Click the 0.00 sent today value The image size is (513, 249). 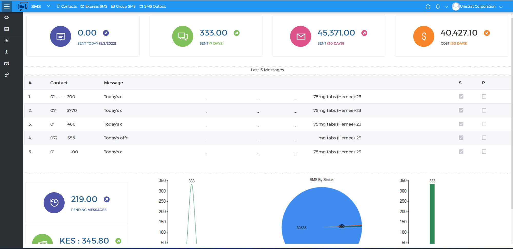click(x=87, y=33)
